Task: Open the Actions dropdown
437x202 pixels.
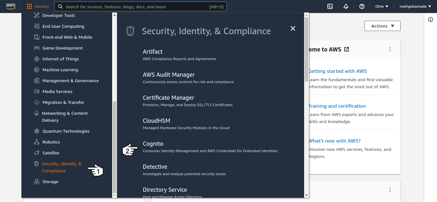Action: coord(382,26)
